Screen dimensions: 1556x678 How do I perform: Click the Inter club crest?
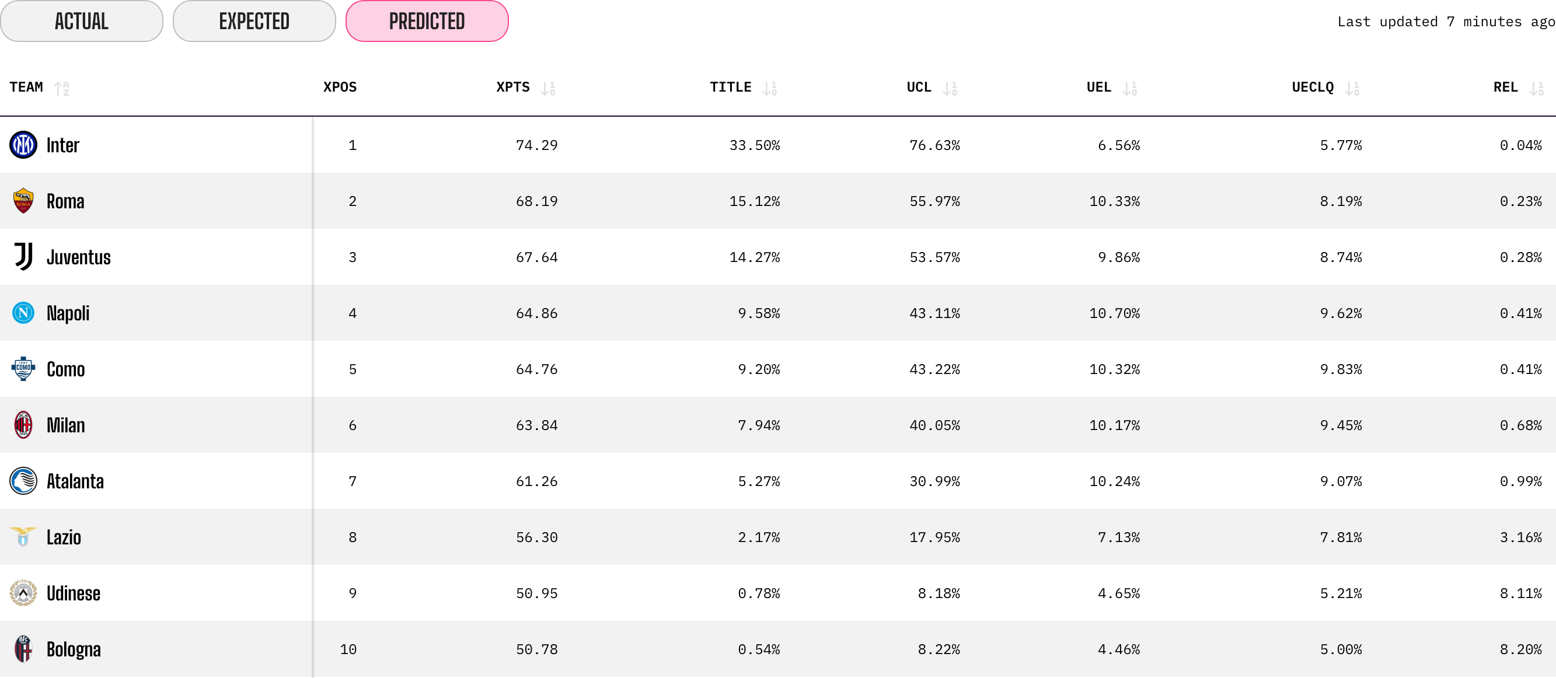pyautogui.click(x=23, y=145)
